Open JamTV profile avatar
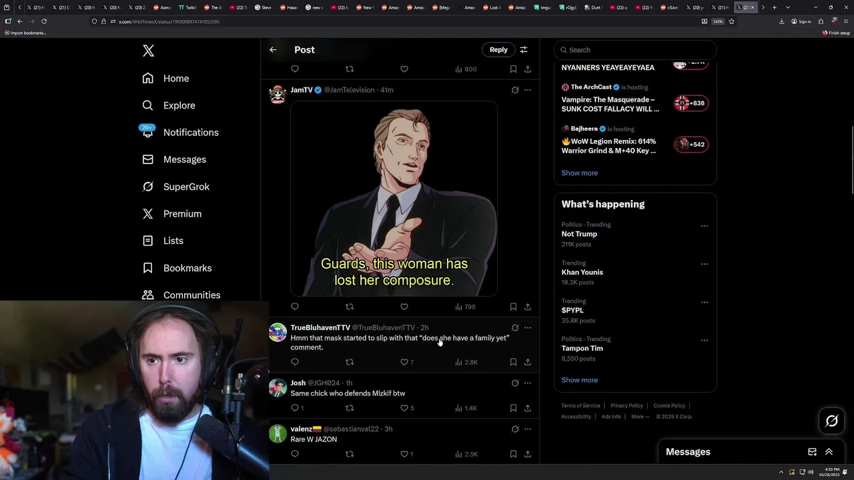This screenshot has width=854, height=480. click(278, 95)
